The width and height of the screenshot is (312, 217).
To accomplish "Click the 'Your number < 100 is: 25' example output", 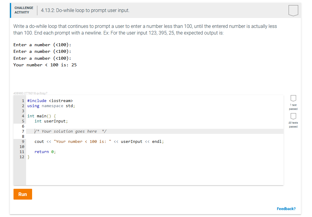I will click(x=45, y=65).
